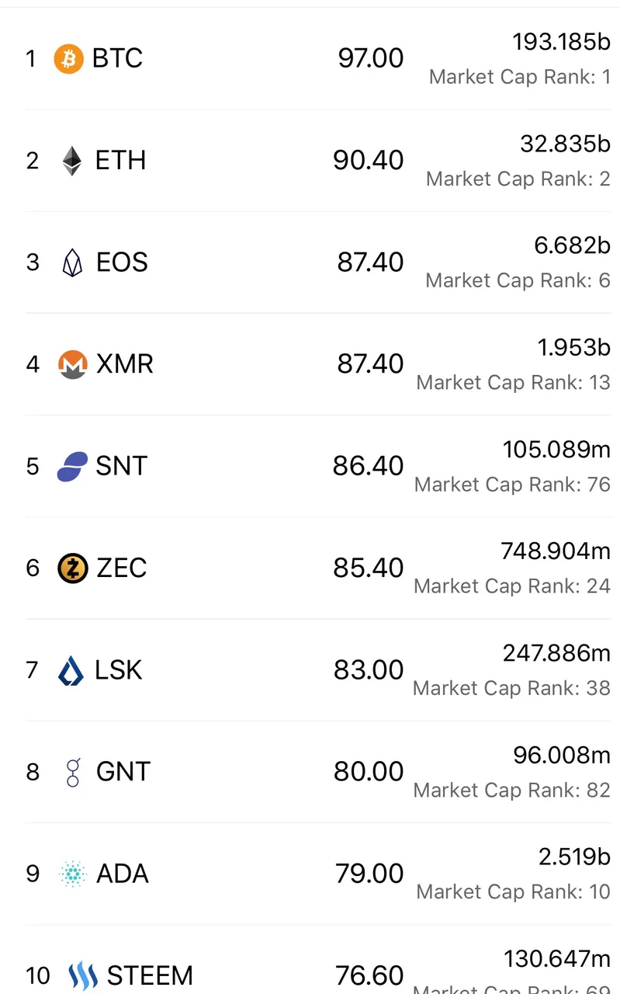This screenshot has height=994, width=620.
Task: Tap the Zcash ZEC logo icon
Action: 73,568
